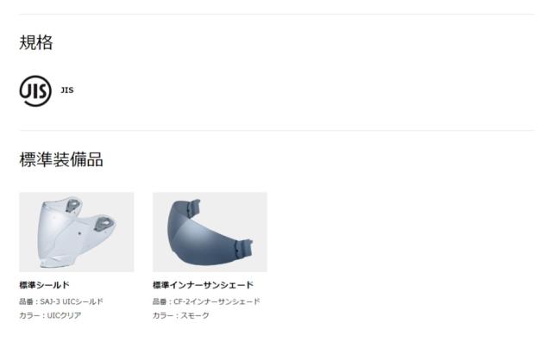Click the 規格 section heading

click(x=36, y=42)
